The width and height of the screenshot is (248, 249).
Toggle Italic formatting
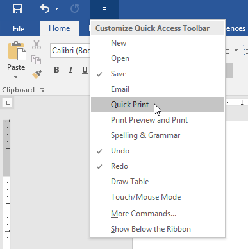[70, 70]
